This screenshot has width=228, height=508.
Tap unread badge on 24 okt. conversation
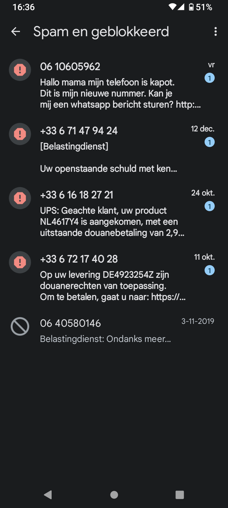209,206
